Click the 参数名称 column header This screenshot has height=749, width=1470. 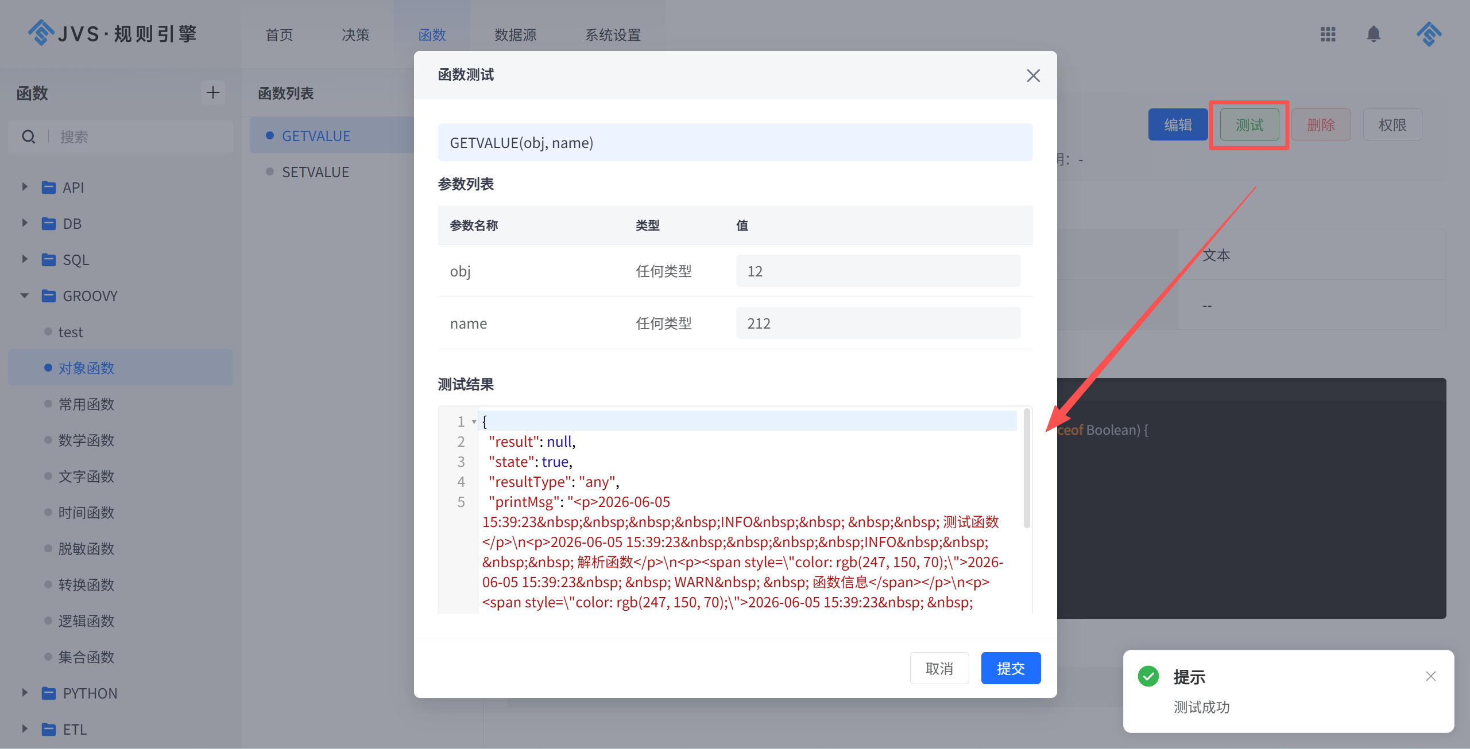474,225
